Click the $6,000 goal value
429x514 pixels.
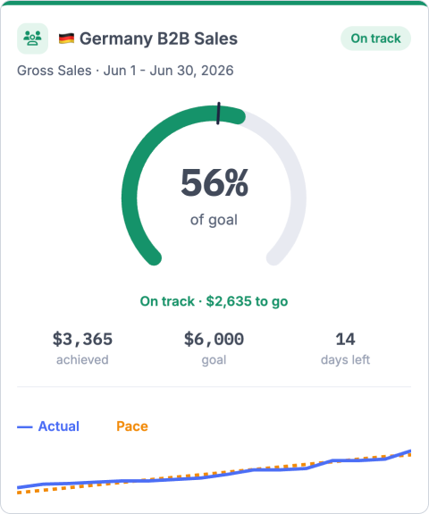(x=214, y=339)
